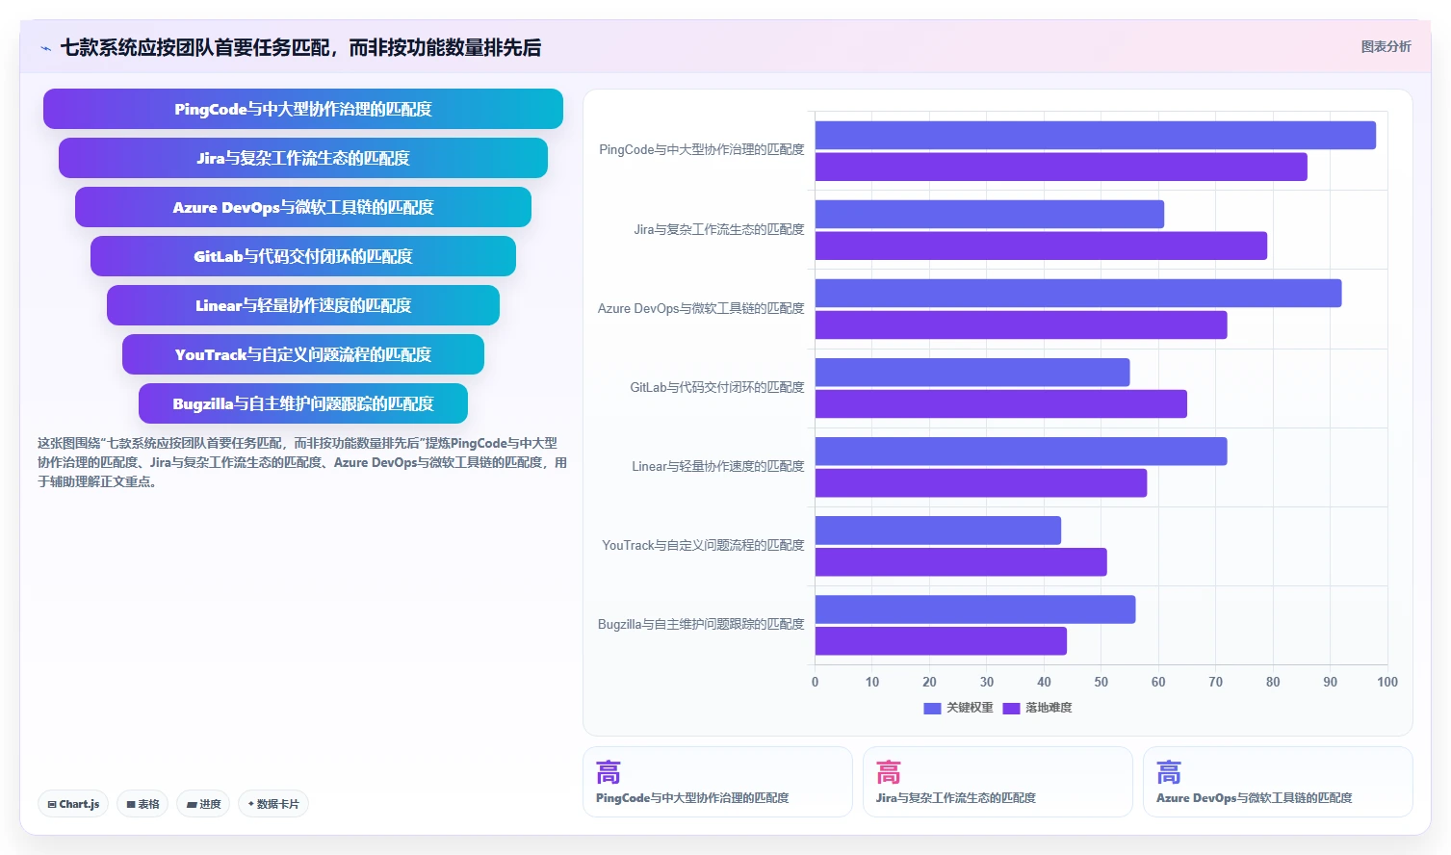
Task: Click the x-axis value 100
Action: [1387, 682]
